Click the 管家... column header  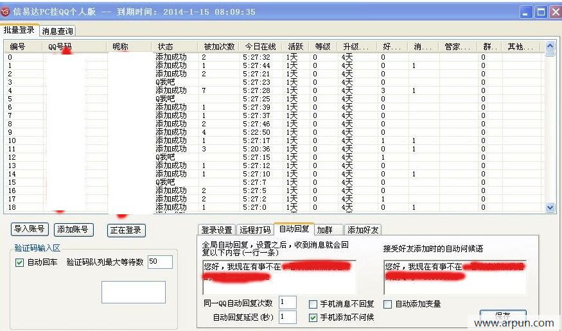458,47
